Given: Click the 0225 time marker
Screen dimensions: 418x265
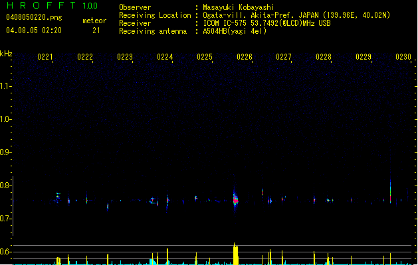Looking at the screenshot, I should point(205,57).
